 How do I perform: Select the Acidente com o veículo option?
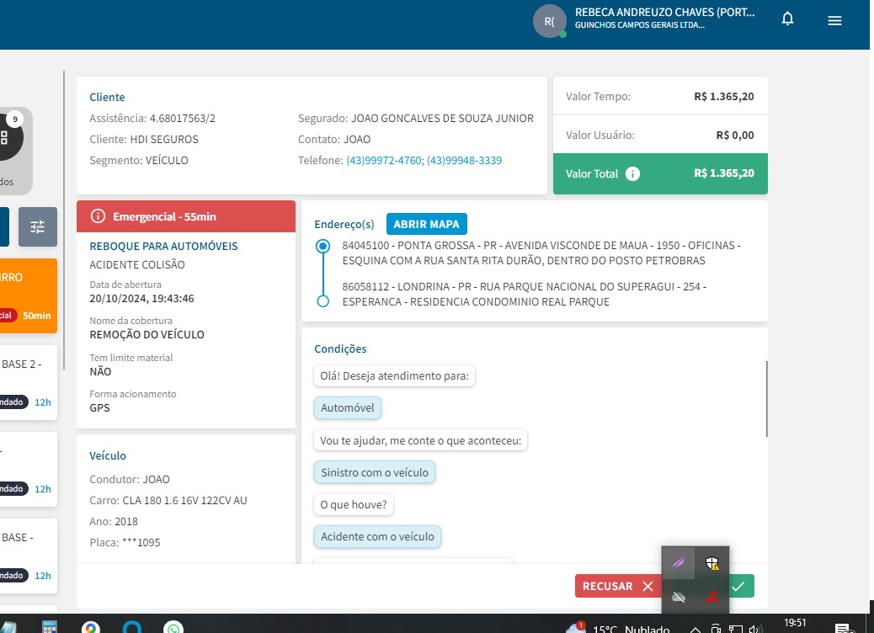click(377, 536)
